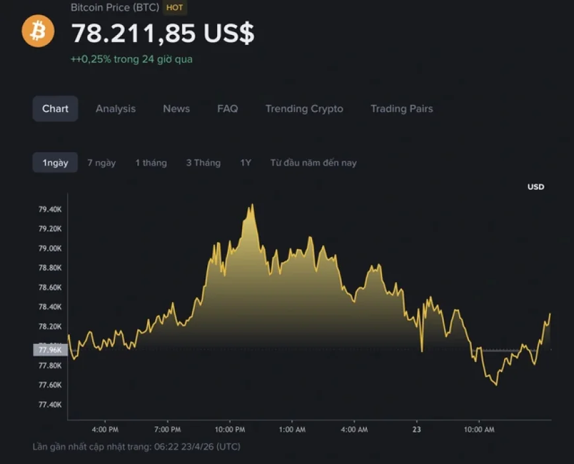Open the Analysis tab

click(115, 109)
